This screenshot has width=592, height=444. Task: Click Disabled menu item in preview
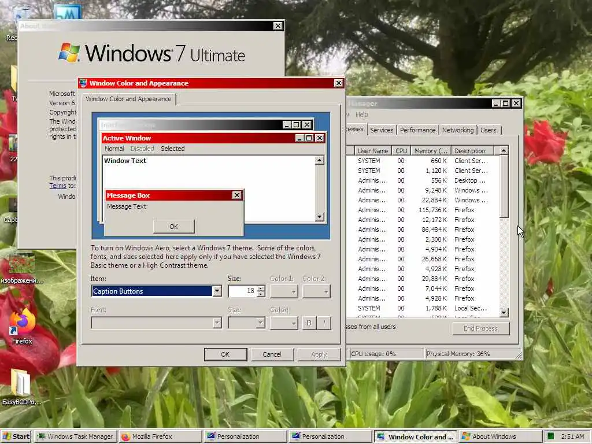pos(142,149)
